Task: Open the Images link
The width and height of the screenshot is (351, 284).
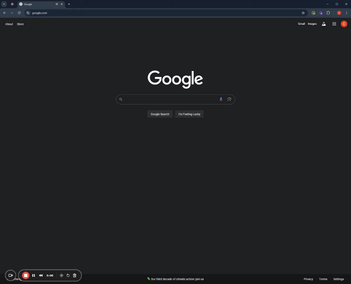Action: click(x=312, y=24)
